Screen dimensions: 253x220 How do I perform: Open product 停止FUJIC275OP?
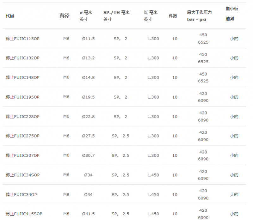point(22,136)
